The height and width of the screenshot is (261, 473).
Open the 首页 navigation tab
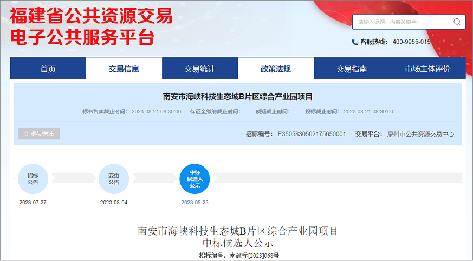click(x=48, y=69)
